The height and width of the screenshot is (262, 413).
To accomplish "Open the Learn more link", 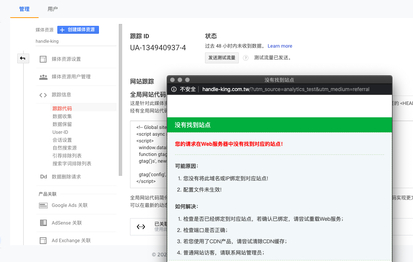I will (x=280, y=46).
